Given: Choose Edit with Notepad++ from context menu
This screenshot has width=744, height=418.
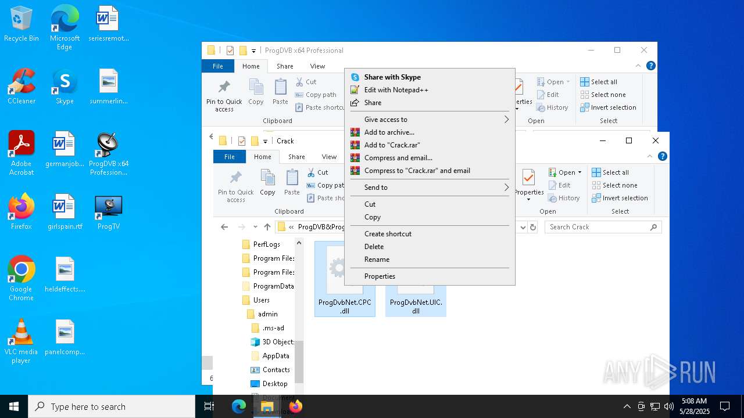Looking at the screenshot, I should pos(430,90).
